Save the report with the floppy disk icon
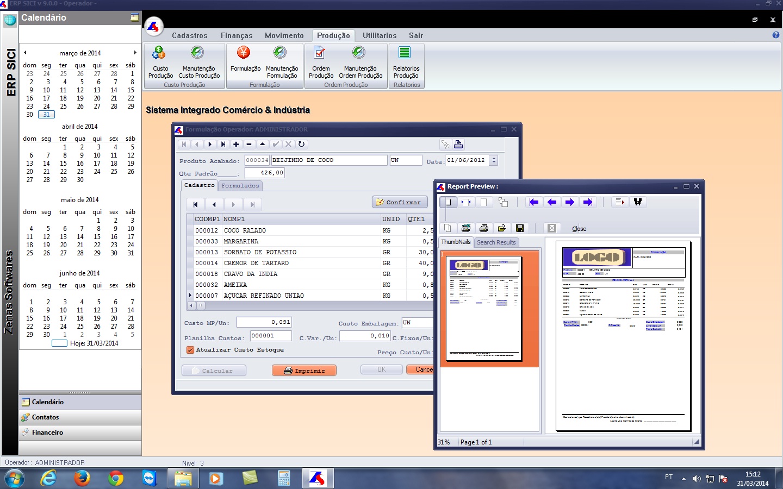The image size is (783, 489). [x=520, y=228]
